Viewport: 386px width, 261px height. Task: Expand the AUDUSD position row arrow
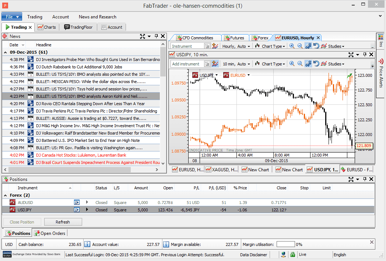pos(87,202)
